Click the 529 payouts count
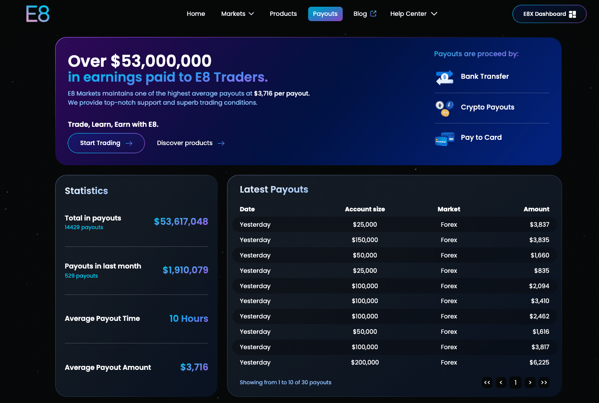 point(82,276)
